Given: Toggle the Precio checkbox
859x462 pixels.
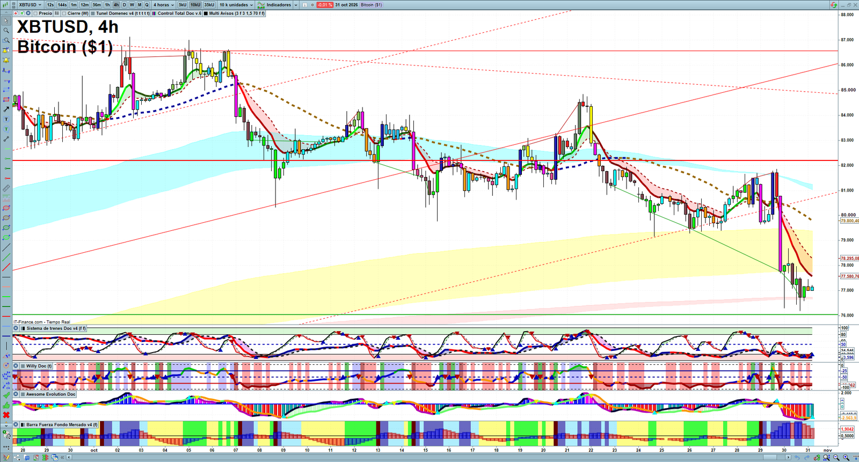Looking at the screenshot, I should [35, 13].
